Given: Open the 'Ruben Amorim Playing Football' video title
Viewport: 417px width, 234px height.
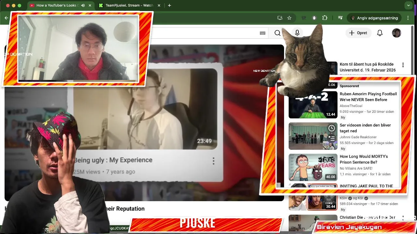Looking at the screenshot, I should (368, 97).
